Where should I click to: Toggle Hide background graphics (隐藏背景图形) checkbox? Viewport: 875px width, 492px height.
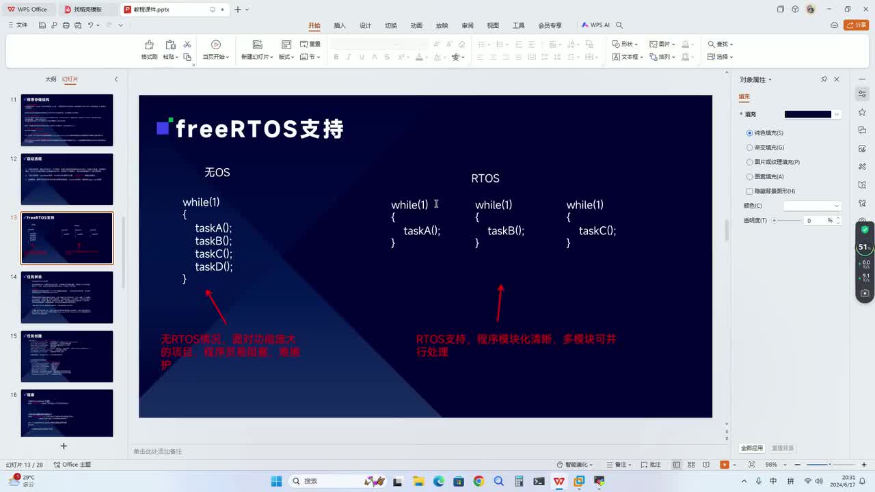(749, 191)
